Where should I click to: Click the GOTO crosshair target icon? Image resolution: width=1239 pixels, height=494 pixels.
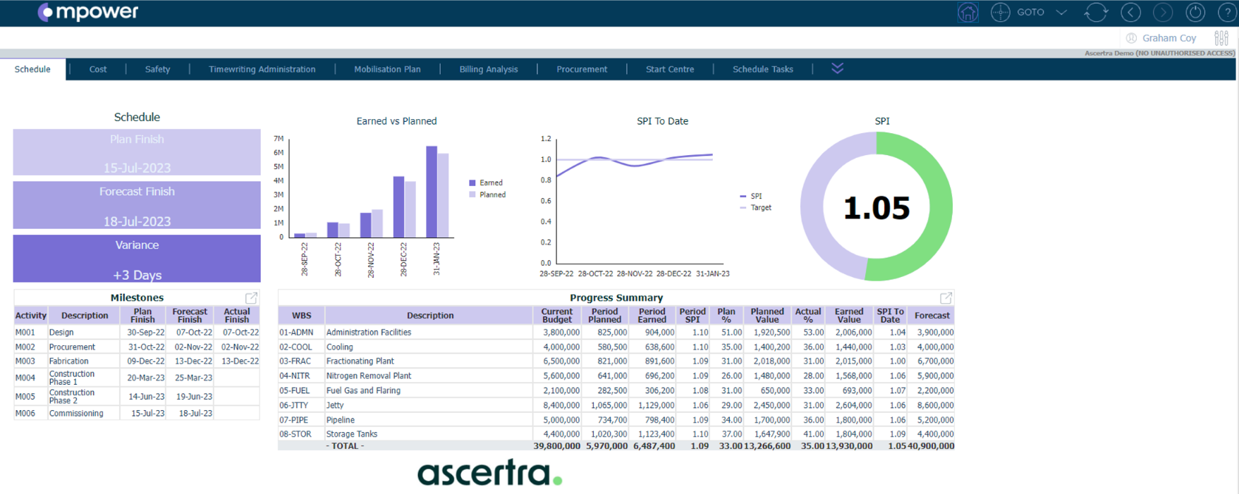click(x=1000, y=13)
